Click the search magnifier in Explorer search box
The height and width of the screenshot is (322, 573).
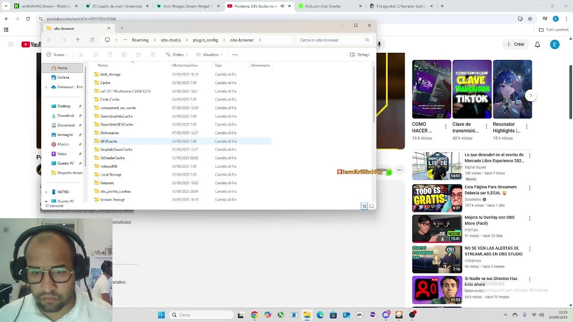(367, 40)
